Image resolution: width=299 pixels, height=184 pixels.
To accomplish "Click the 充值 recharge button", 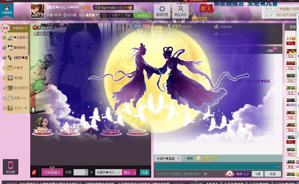I will pos(145,172).
